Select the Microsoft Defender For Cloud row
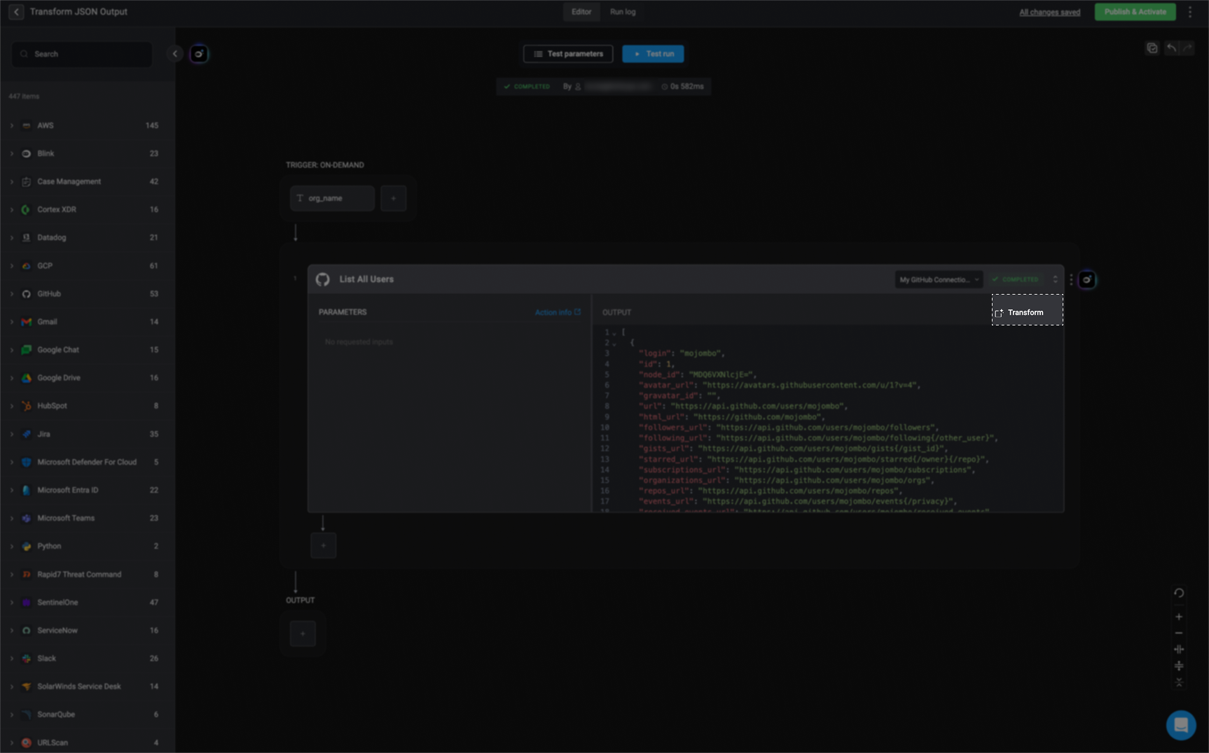The image size is (1209, 753). (88, 463)
